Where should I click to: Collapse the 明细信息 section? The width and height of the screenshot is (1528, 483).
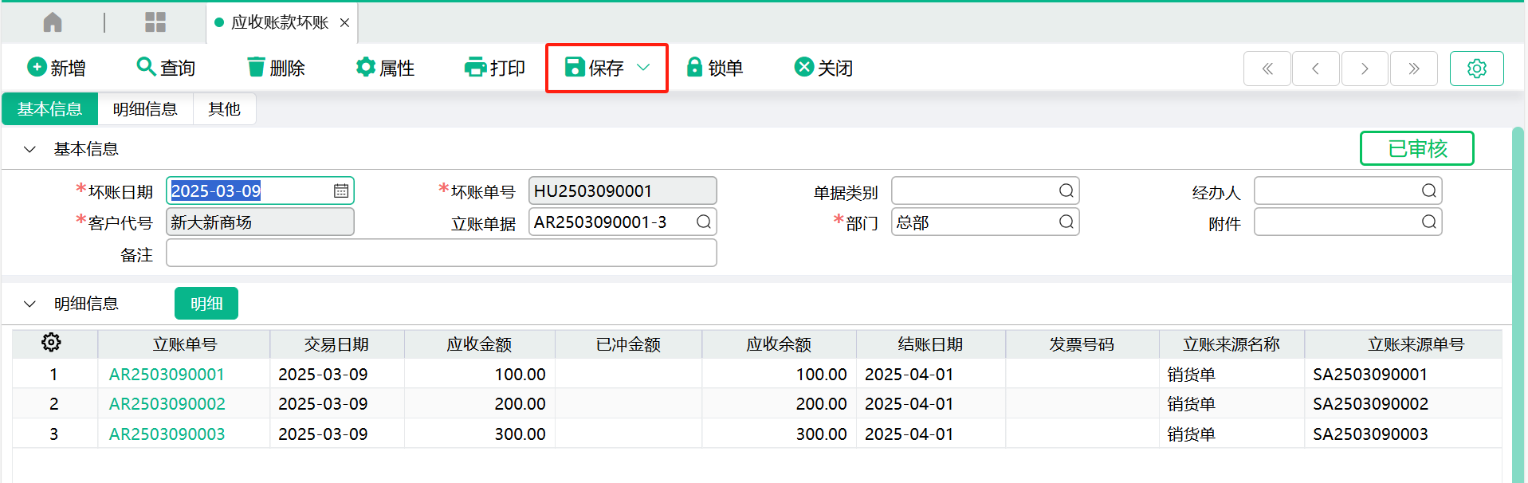tap(29, 304)
